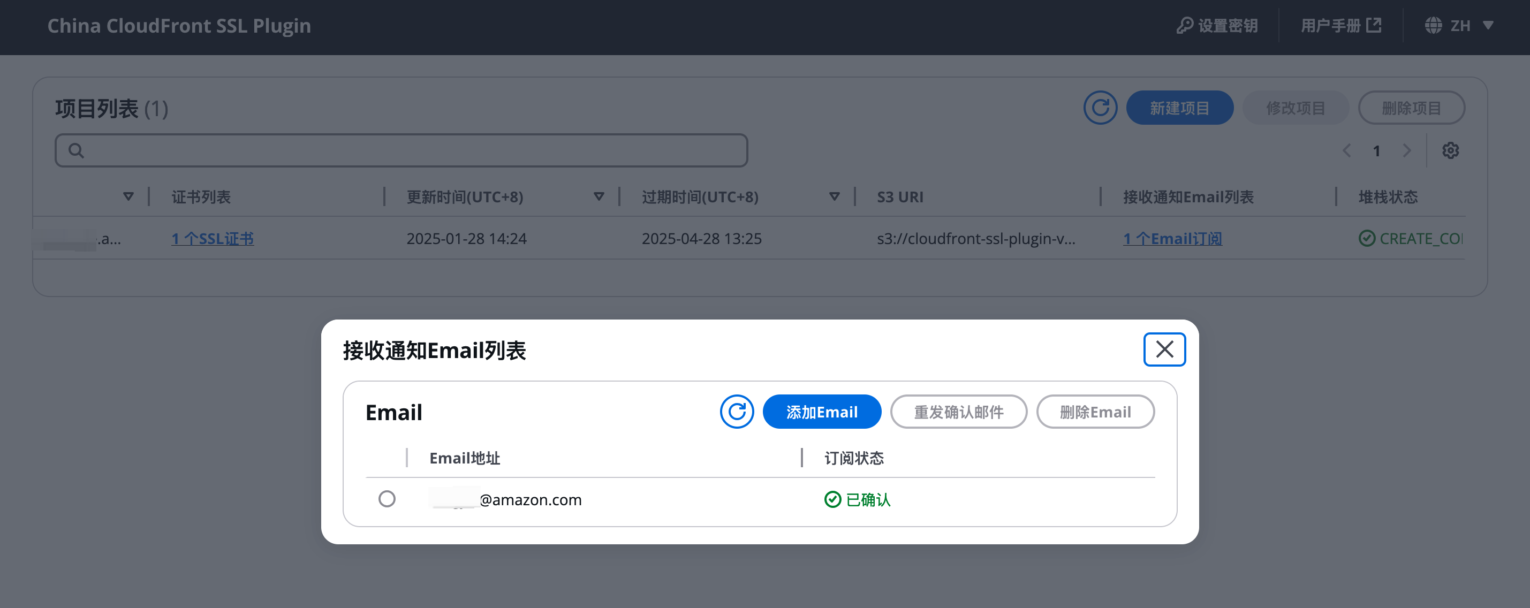Open table preferences gear
The image size is (1530, 608).
[x=1450, y=150]
